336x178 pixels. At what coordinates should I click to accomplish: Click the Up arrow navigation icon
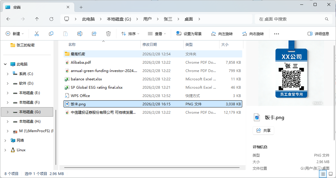(37, 19)
